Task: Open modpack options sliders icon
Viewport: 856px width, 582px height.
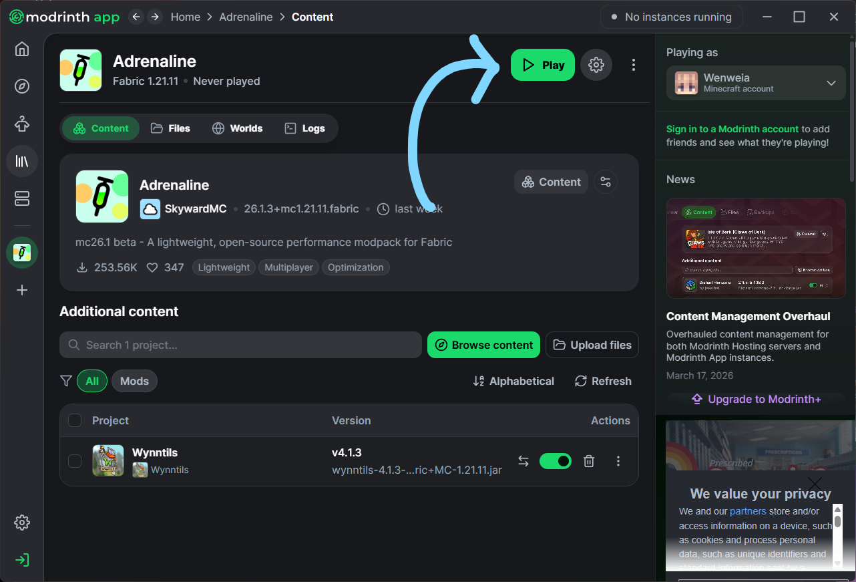Action: (x=606, y=182)
